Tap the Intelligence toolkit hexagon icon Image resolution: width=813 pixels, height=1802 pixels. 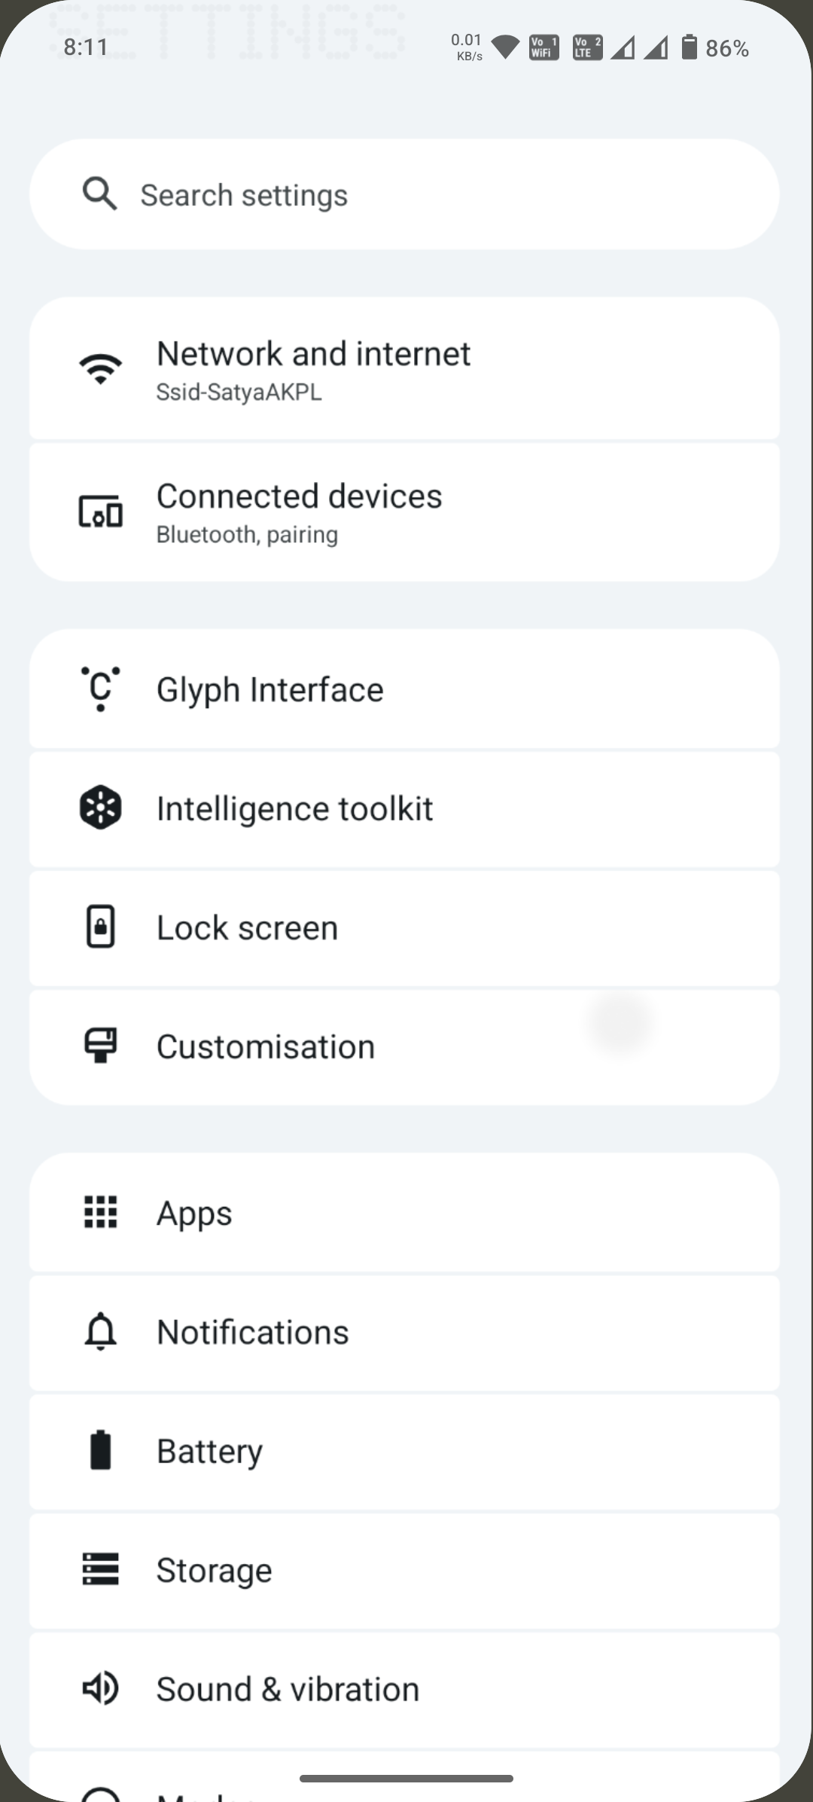pos(100,808)
